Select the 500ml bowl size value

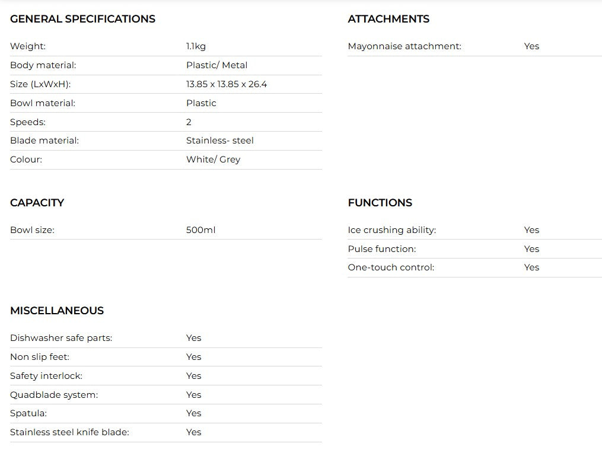[200, 230]
